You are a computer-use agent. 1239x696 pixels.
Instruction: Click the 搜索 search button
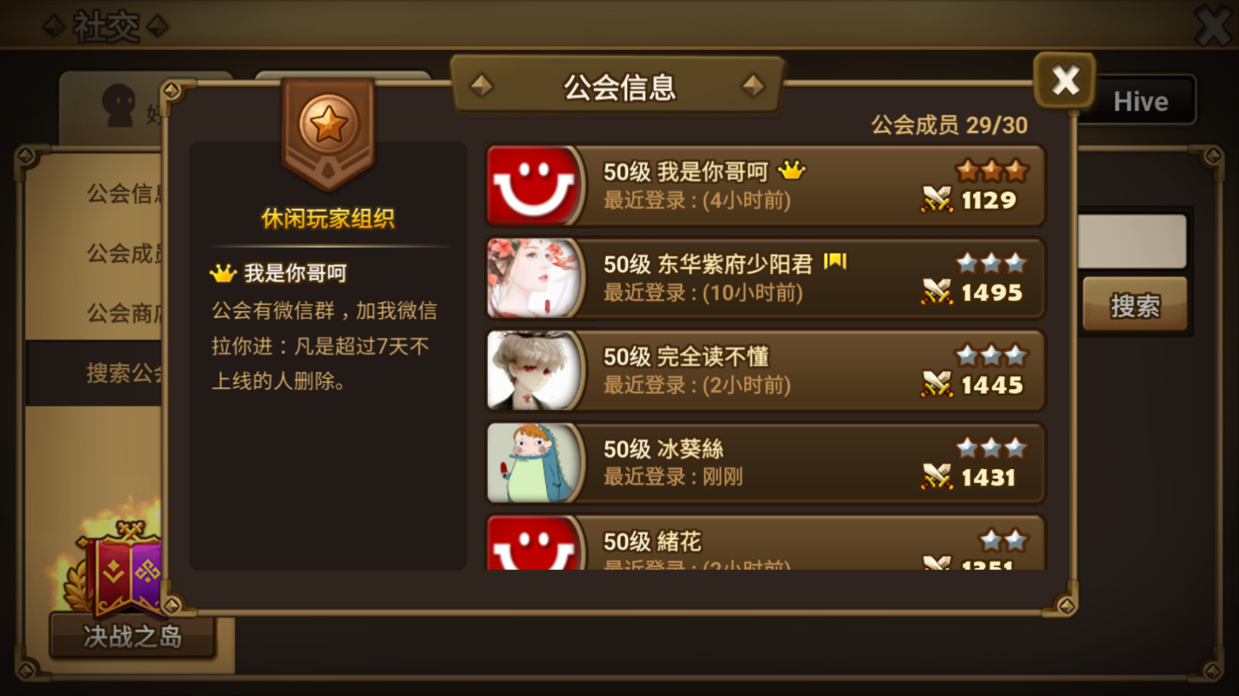pos(1135,304)
